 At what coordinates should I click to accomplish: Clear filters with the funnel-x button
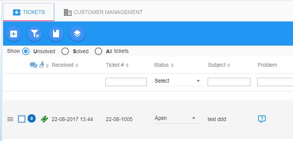click(x=35, y=34)
